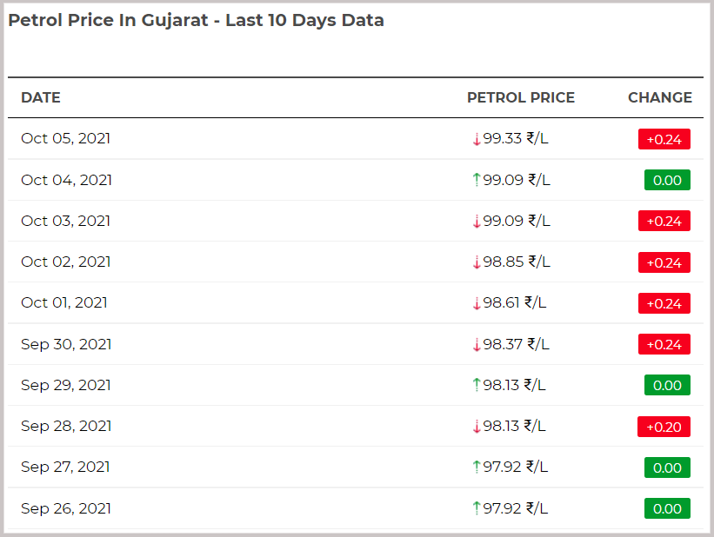Click the red arrow next to 98.85 ₹/L

pyautogui.click(x=477, y=262)
